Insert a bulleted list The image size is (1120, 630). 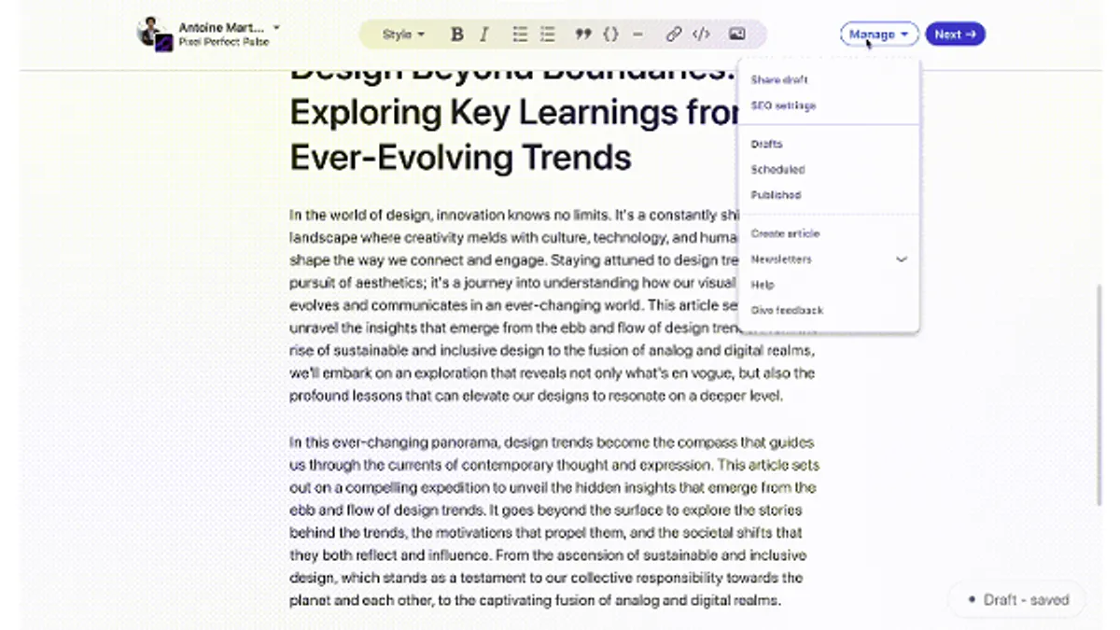pos(520,35)
